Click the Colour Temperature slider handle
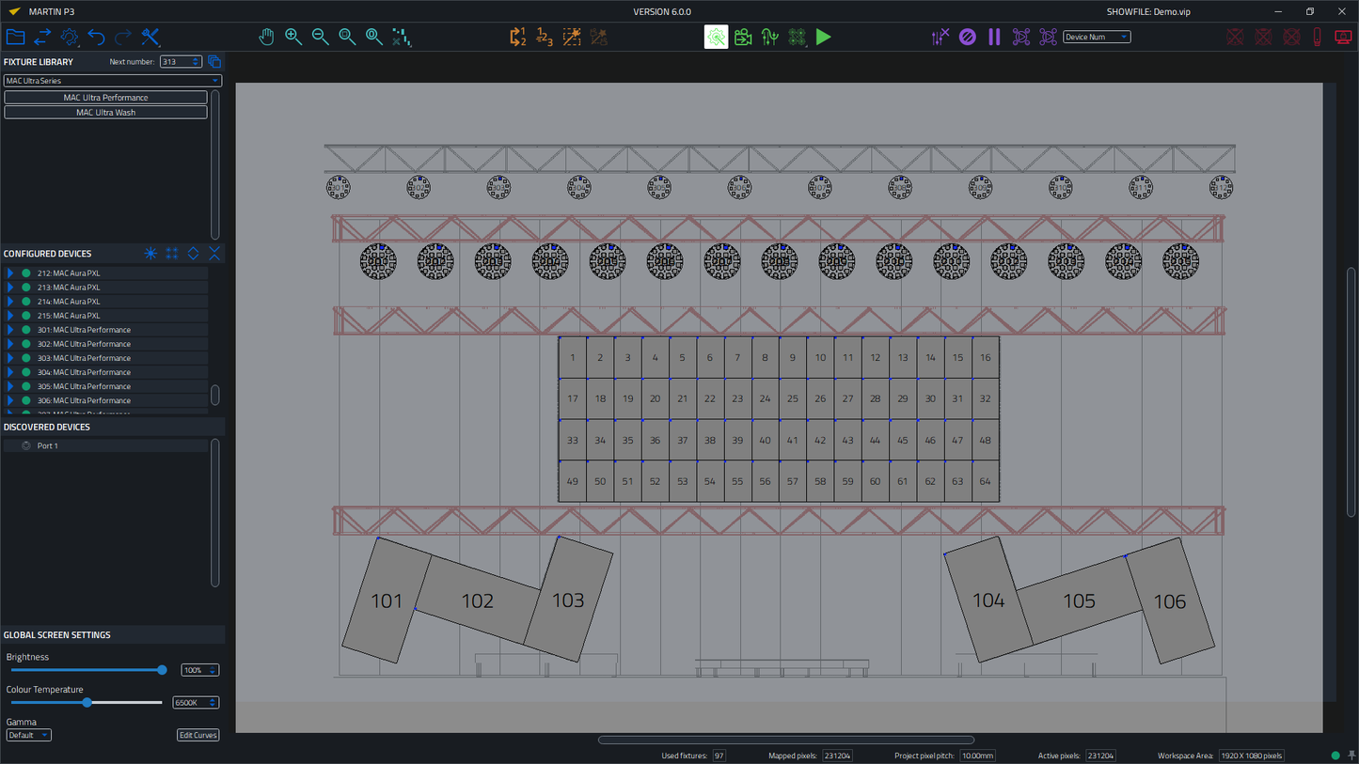 click(x=87, y=703)
